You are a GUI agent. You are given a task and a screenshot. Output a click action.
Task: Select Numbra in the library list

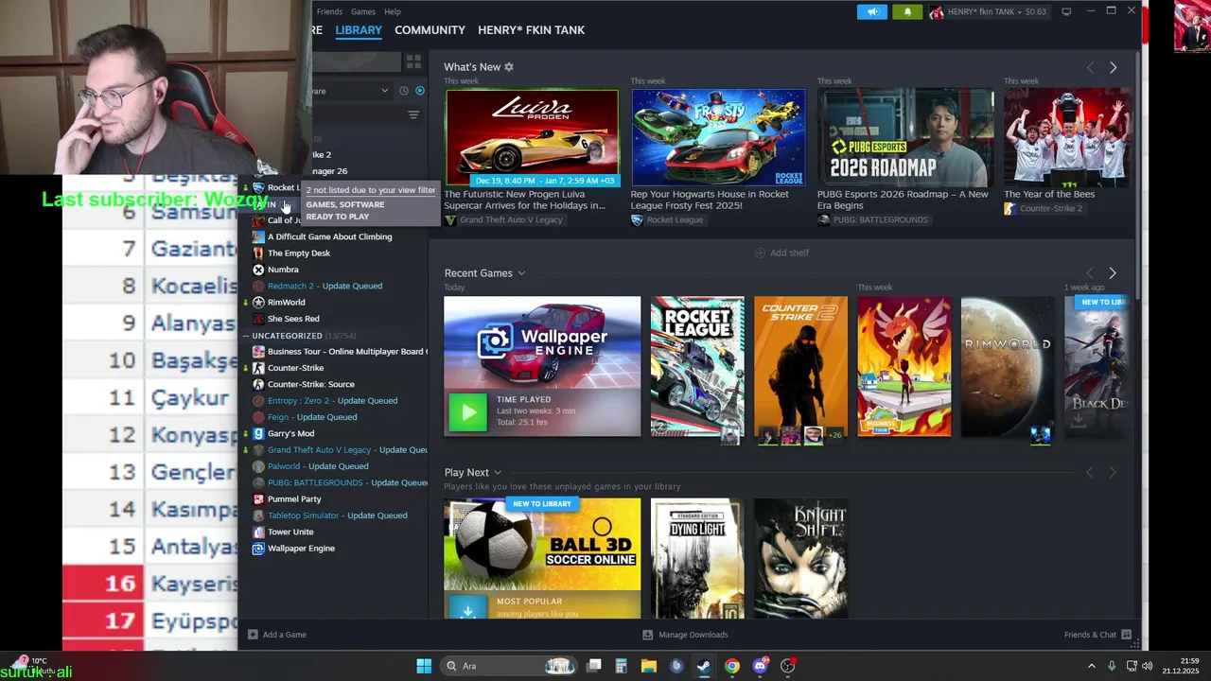[283, 270]
